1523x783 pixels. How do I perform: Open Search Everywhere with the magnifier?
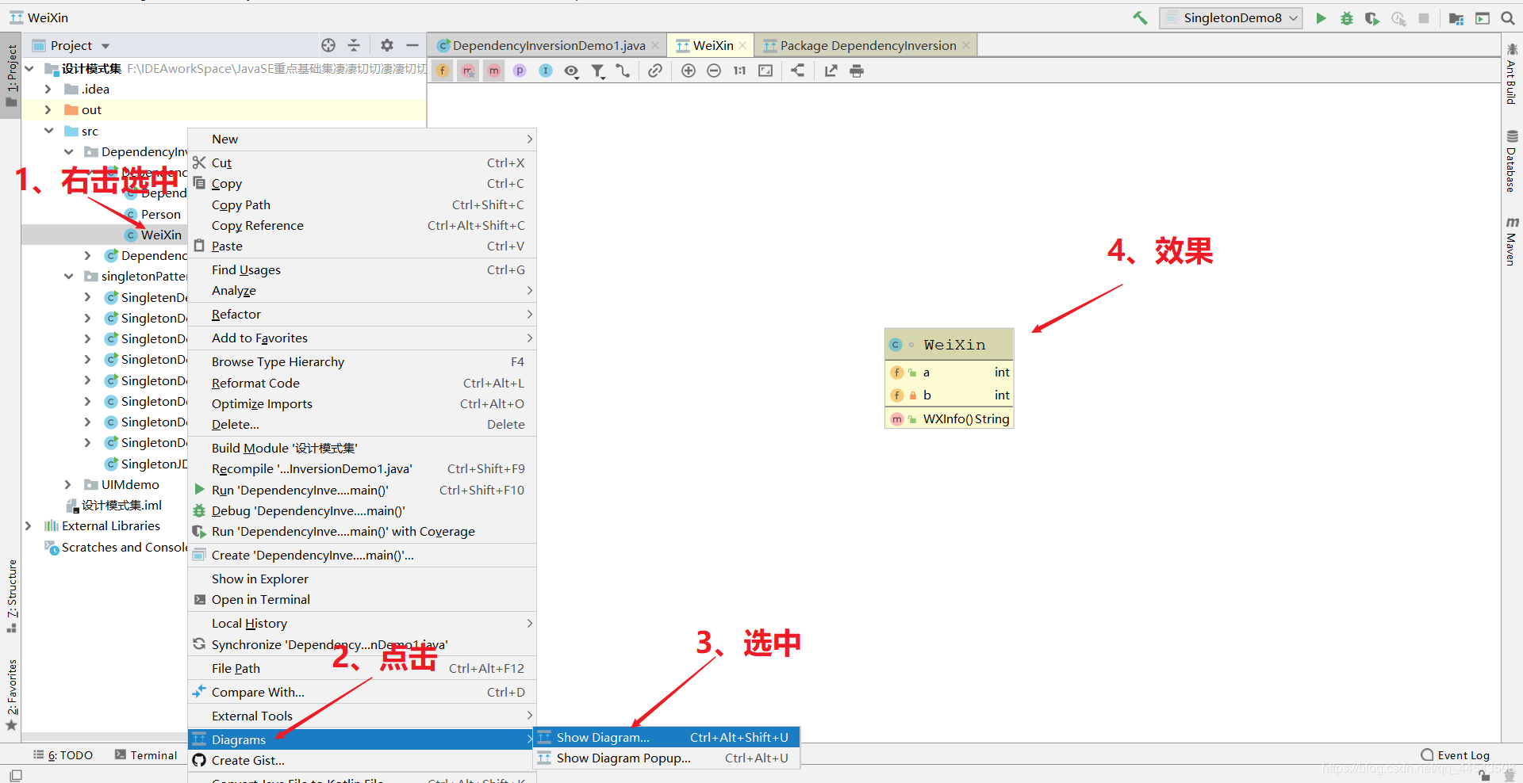coord(1508,17)
